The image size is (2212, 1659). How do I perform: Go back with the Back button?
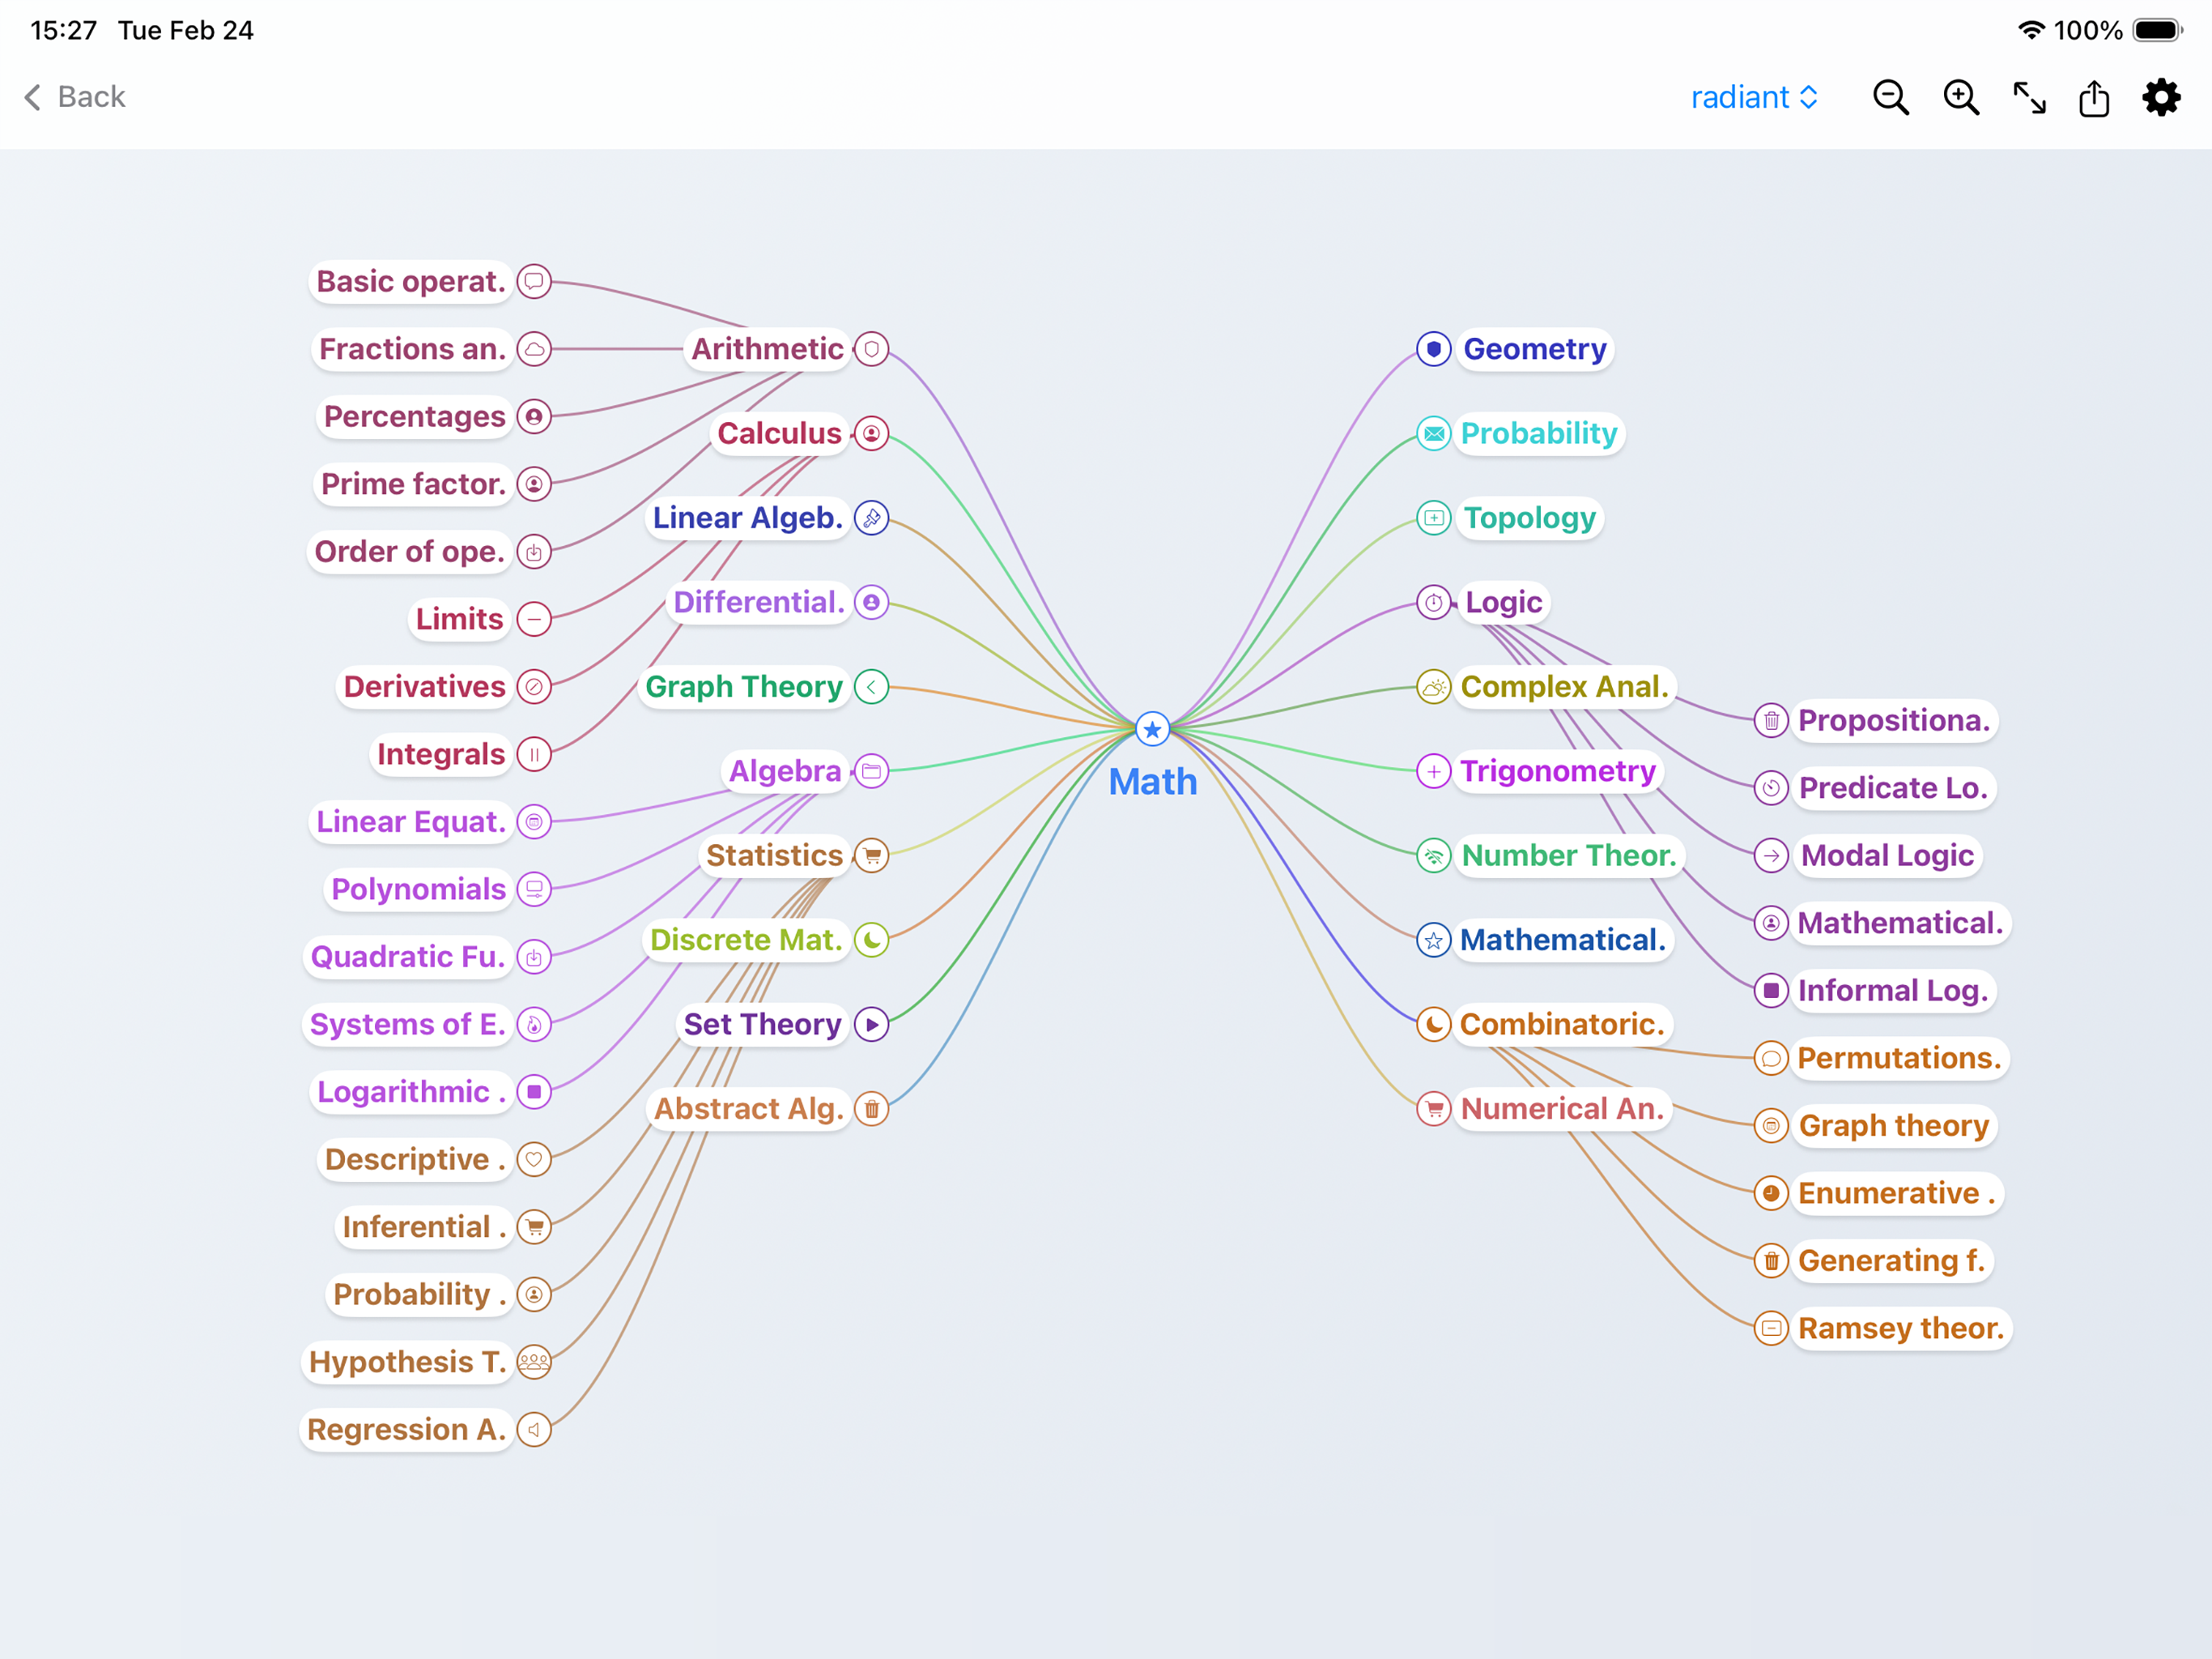point(75,97)
